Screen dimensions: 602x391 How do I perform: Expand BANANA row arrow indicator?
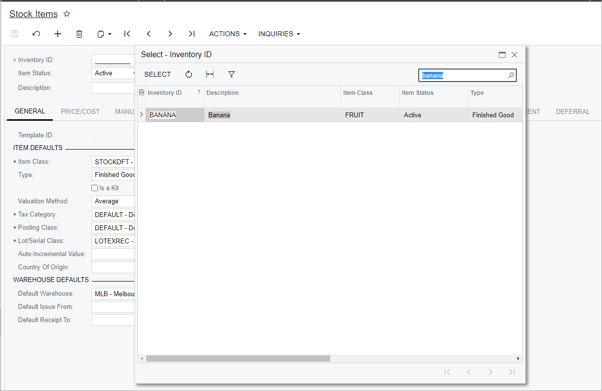(142, 115)
